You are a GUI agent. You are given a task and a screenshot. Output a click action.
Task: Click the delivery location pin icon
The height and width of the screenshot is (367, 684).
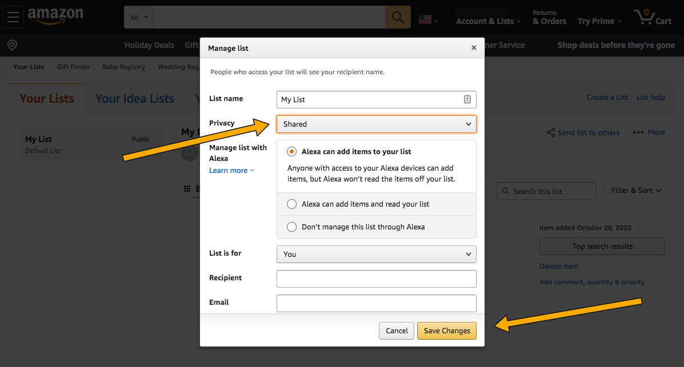[x=12, y=45]
